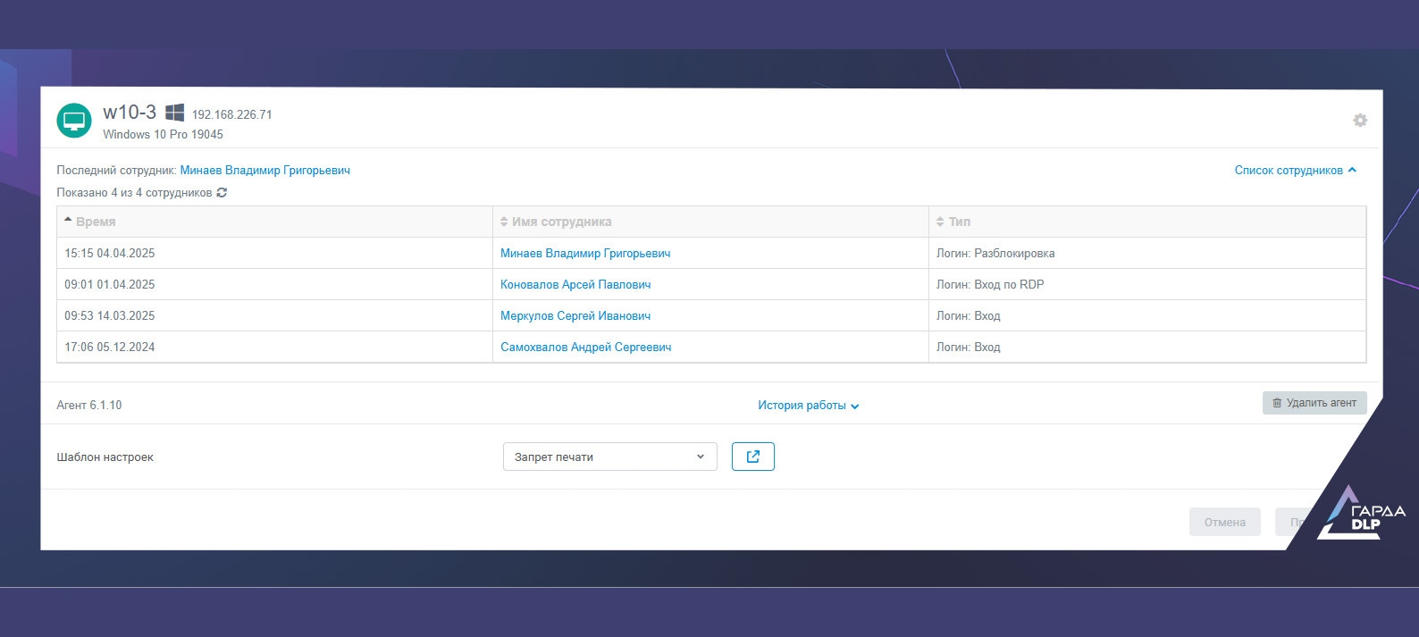Click the time cell 17:06 05.12.2024
The width and height of the screenshot is (1419, 637).
point(274,347)
